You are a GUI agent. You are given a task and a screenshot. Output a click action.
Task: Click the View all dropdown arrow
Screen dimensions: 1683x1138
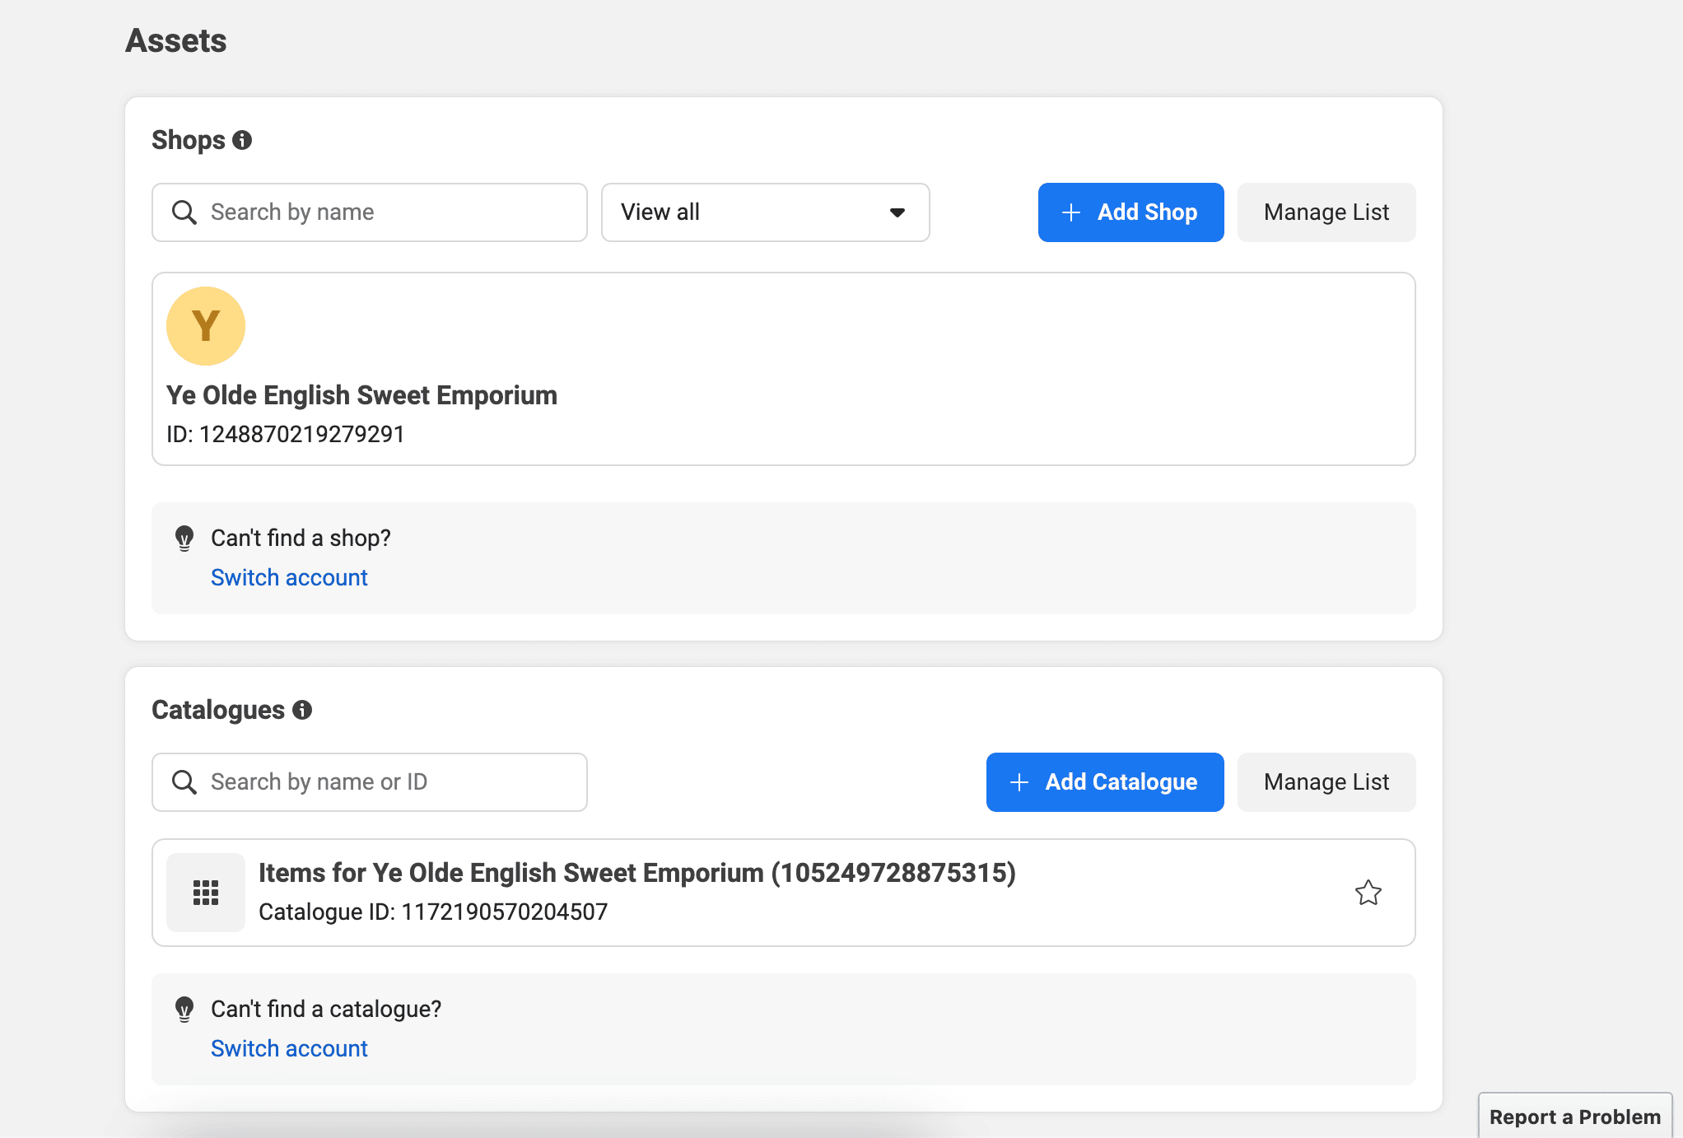coord(897,212)
